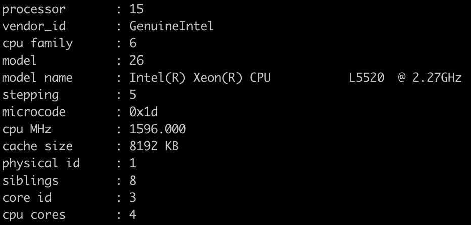This screenshot has width=471, height=225.
Task: Click the 'siblings' label
Action: tap(30, 181)
